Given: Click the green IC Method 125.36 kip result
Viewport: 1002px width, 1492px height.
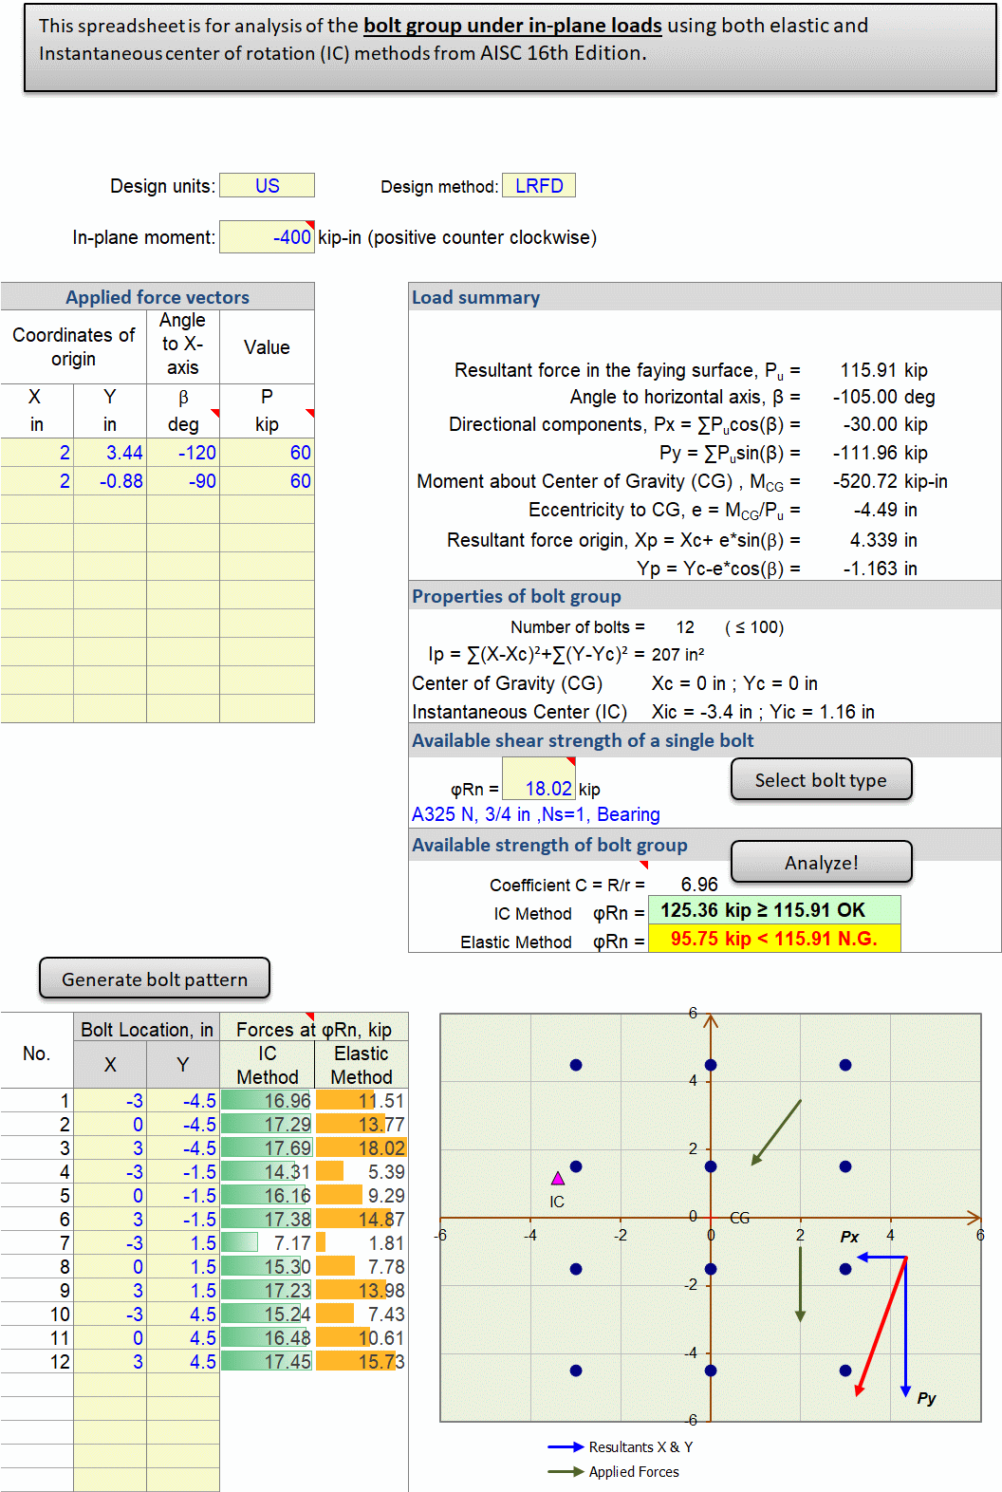Looking at the screenshot, I should 773,910.
